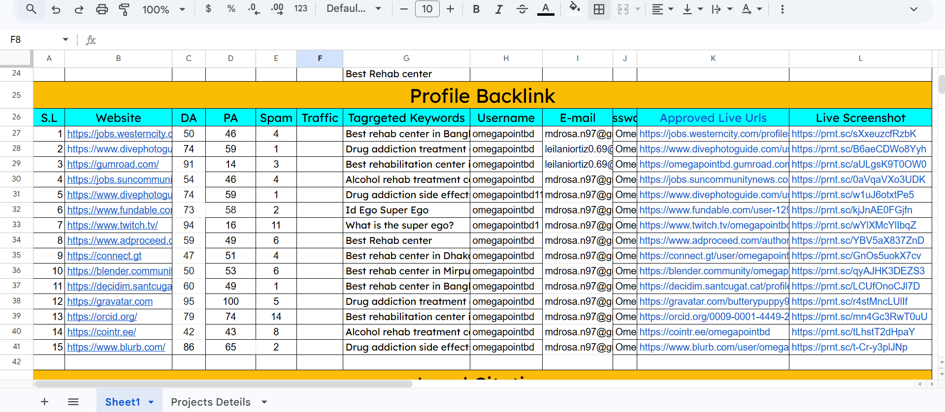945x412 pixels.
Task: Switch to Projects Deteils tab
Action: tap(211, 402)
